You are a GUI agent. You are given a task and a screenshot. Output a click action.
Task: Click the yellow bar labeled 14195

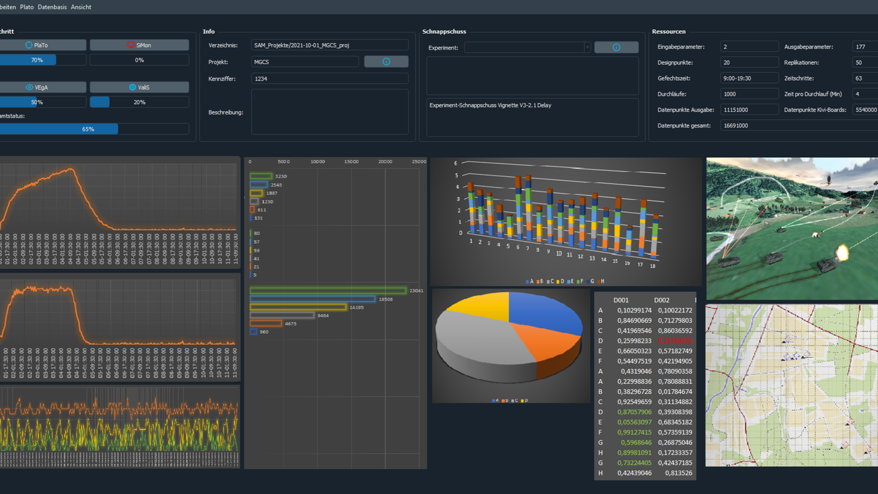[298, 307]
